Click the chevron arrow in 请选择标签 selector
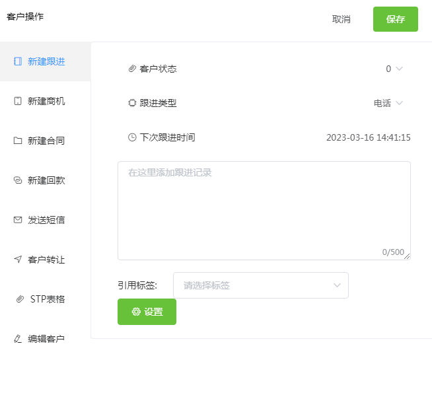This screenshot has height=393, width=432. point(338,285)
